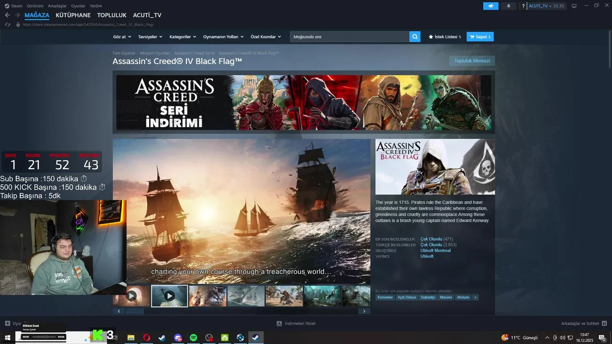Open Ubisoft Montreal developer link
This screenshot has width=612, height=344.
click(x=435, y=250)
